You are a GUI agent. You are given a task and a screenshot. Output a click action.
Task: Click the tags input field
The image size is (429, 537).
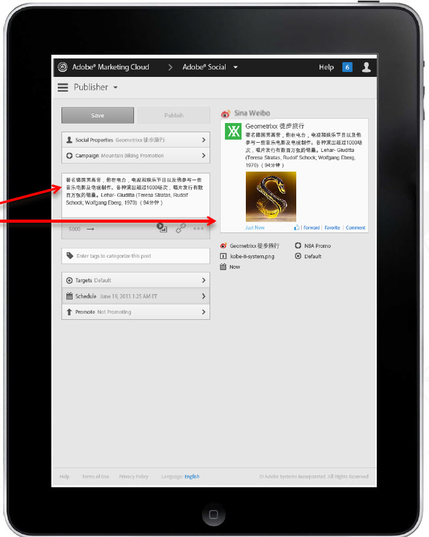136,256
